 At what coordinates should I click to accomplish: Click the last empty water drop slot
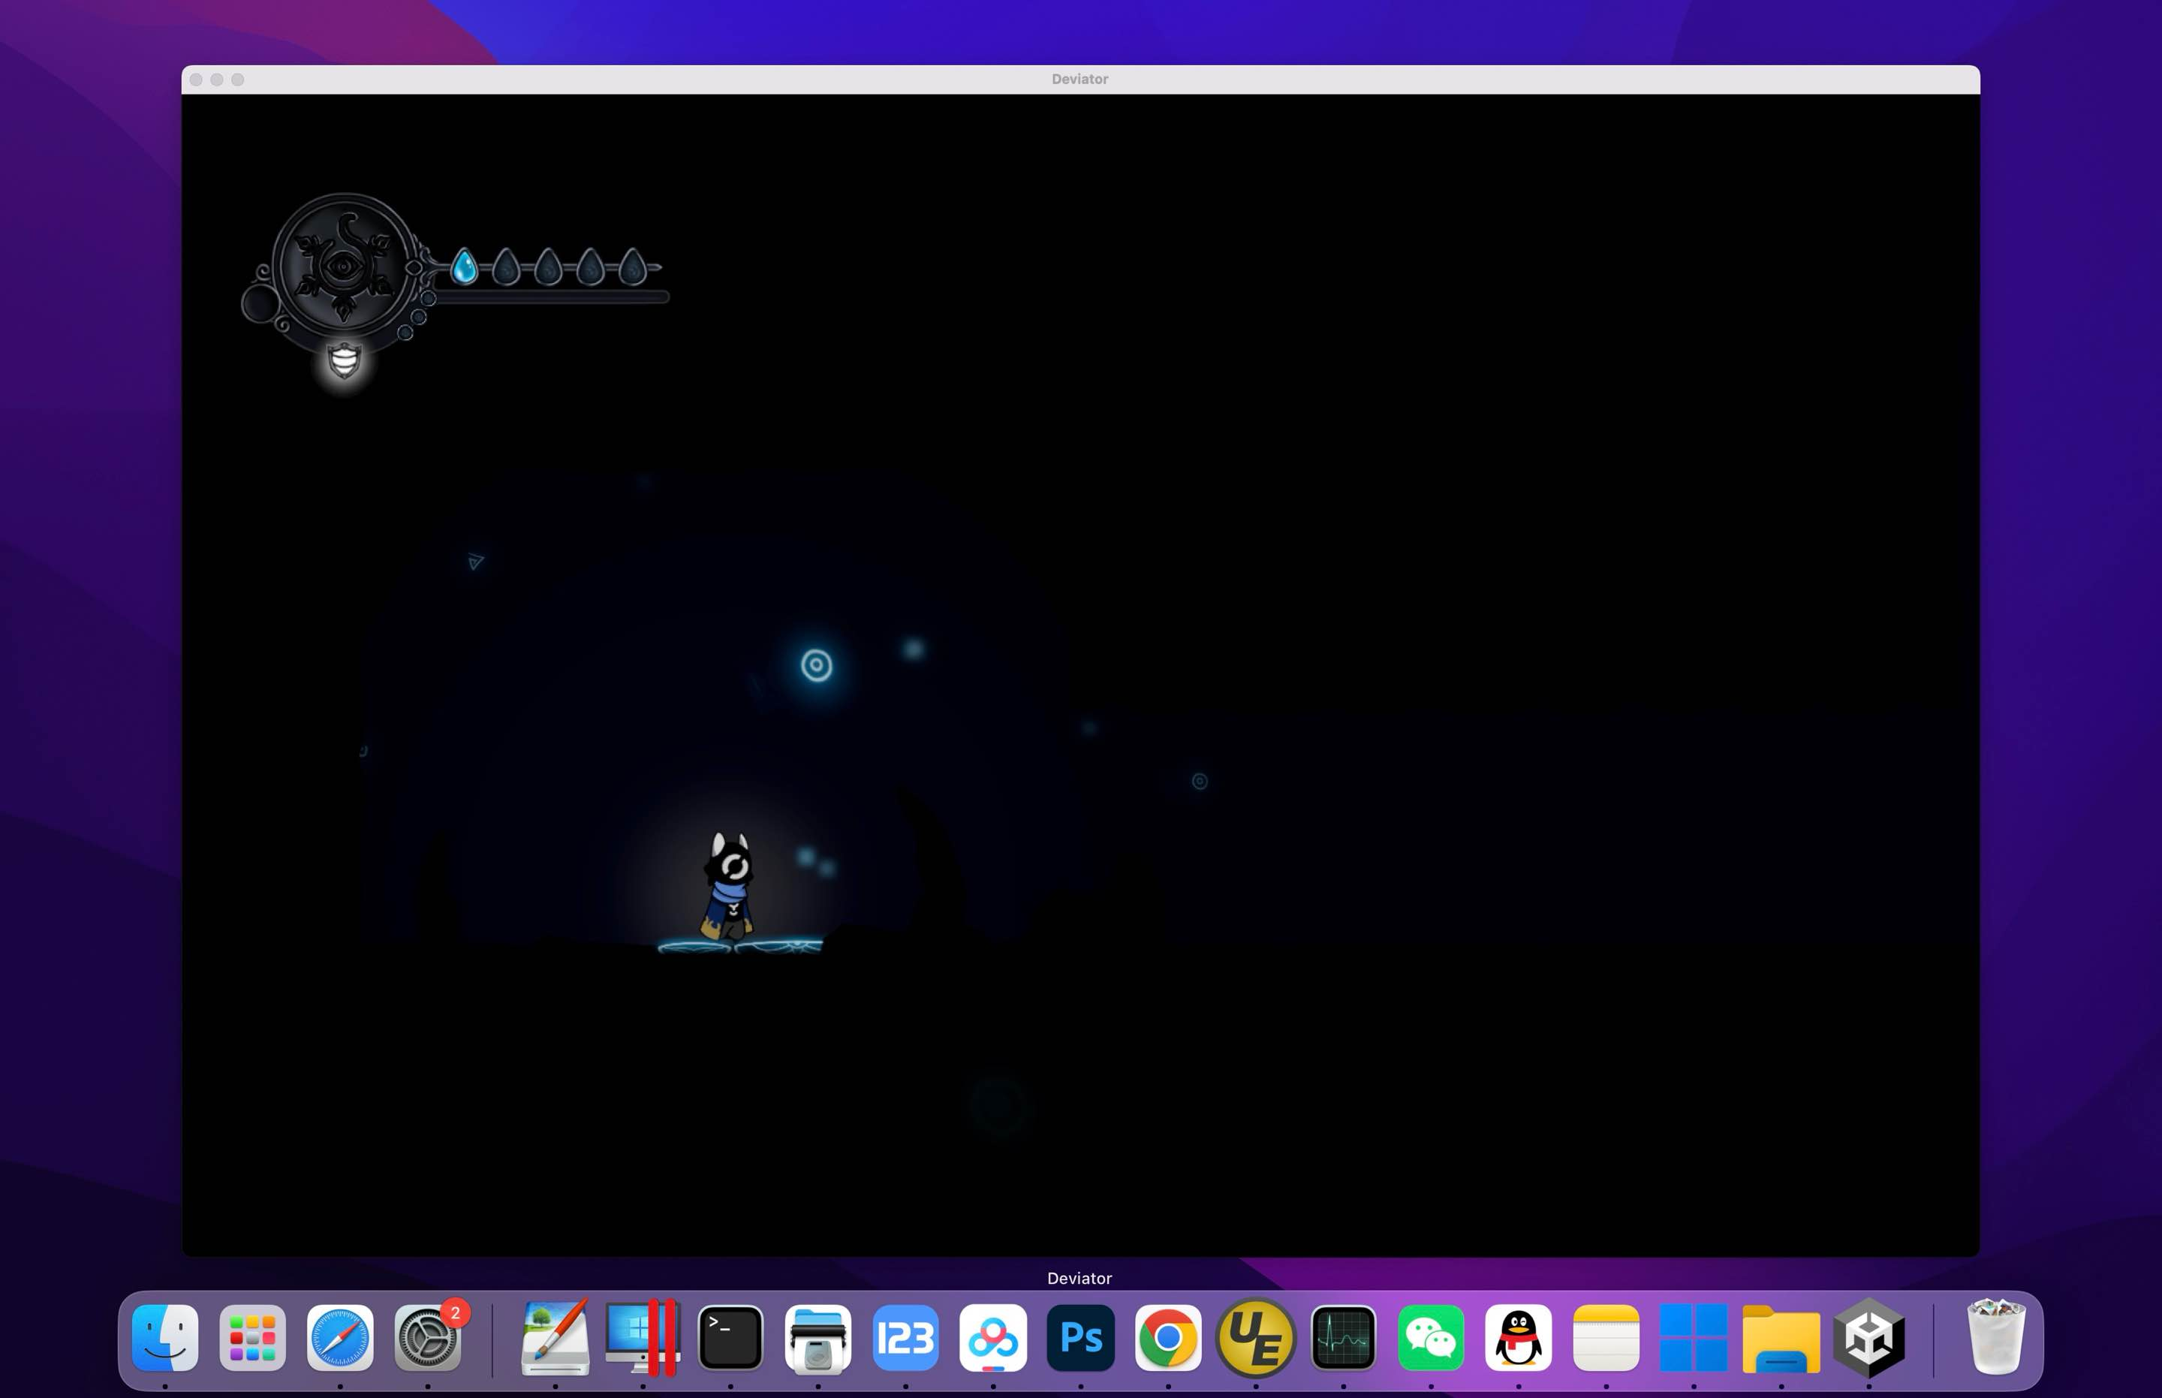coord(632,267)
